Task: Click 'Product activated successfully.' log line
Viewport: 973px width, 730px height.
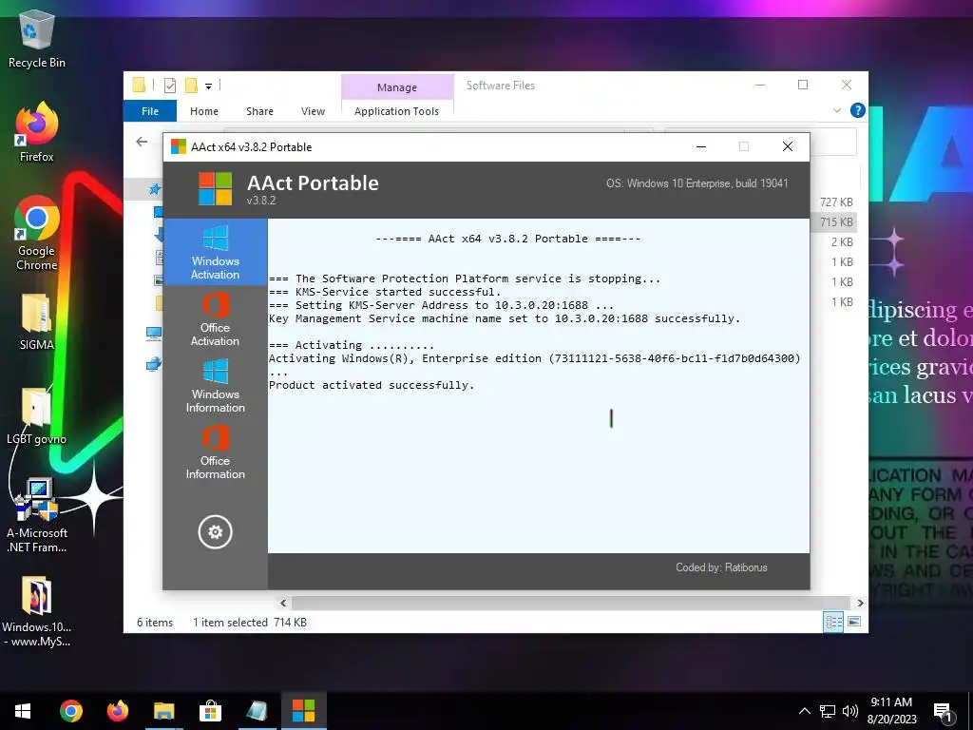Action: [x=372, y=385]
